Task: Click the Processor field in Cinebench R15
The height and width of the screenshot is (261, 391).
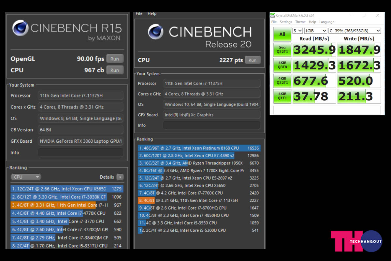Action: pyautogui.click(x=80, y=95)
